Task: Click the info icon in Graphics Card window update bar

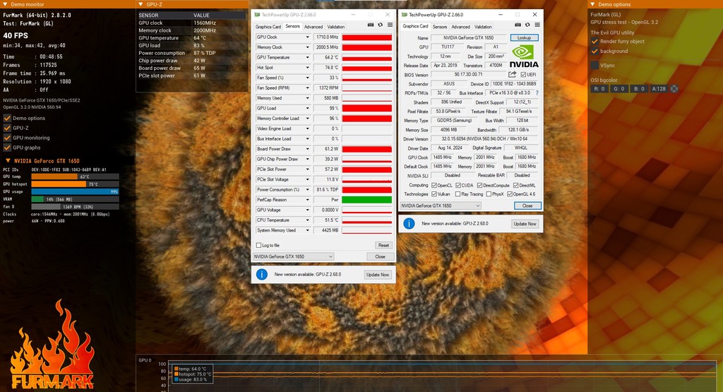Action: [409, 224]
